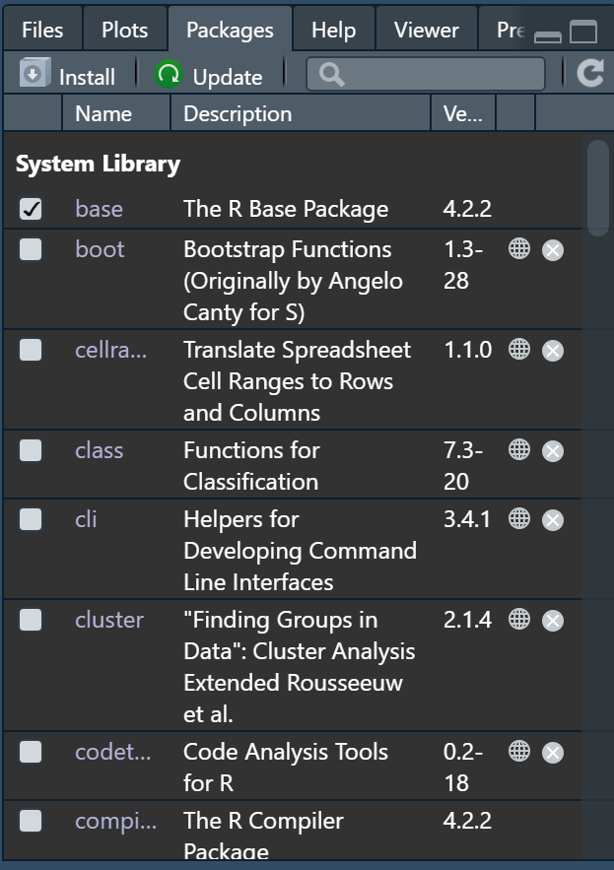The height and width of the screenshot is (870, 614).
Task: Remove the cluster package
Action: [552, 621]
